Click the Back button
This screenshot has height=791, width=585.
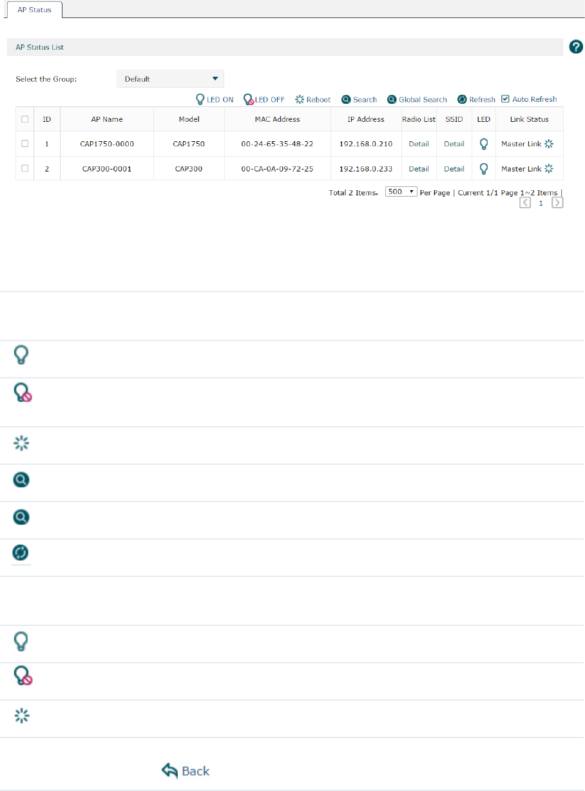[x=186, y=771]
